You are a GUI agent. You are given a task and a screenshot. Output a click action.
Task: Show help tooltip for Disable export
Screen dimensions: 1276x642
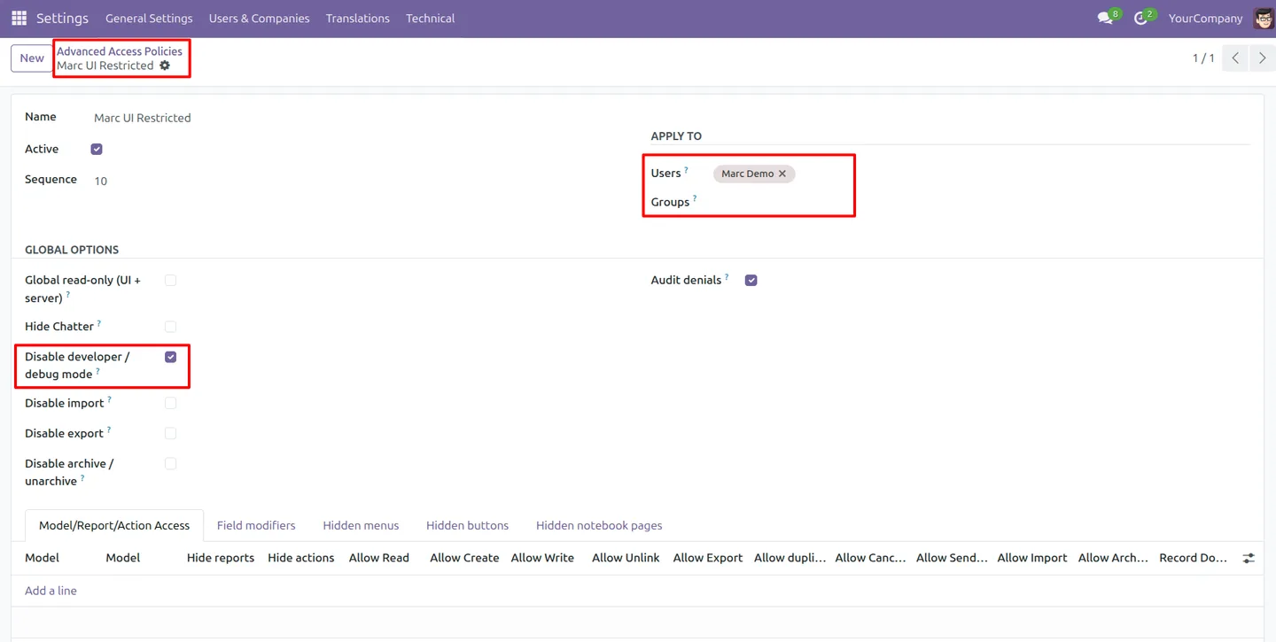tap(109, 429)
